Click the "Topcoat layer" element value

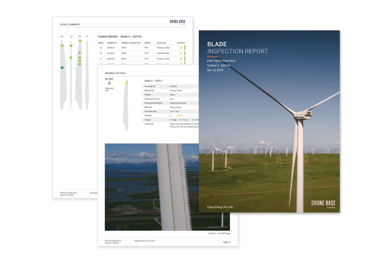coord(176,107)
